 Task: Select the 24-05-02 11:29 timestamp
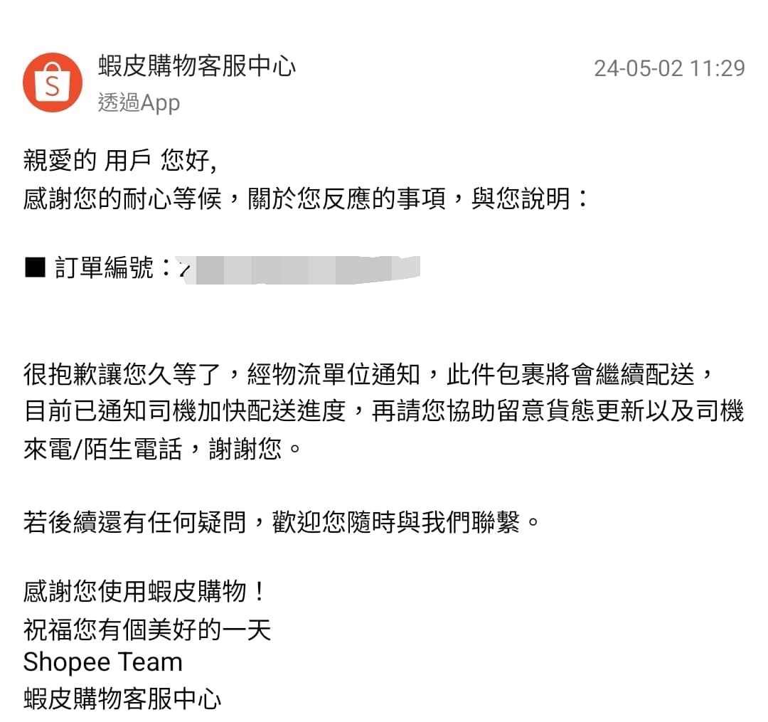click(670, 68)
